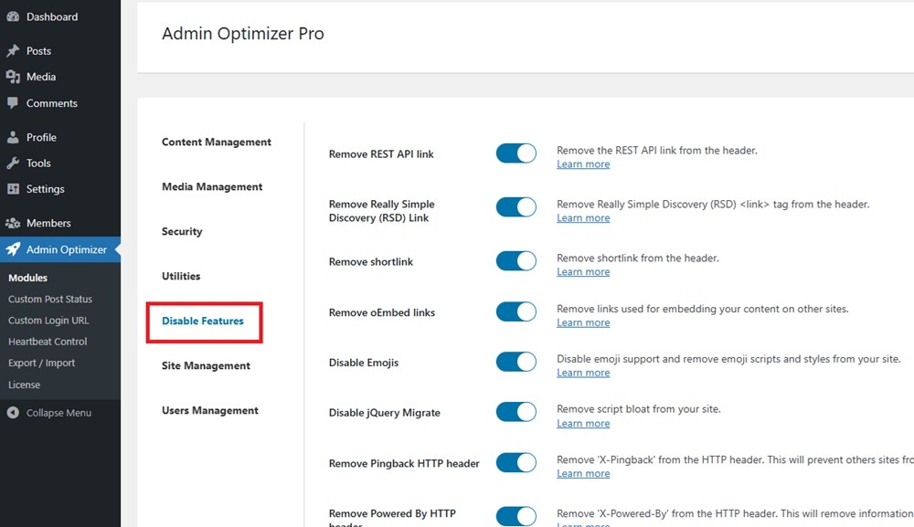This screenshot has height=527, width=914.
Task: Toggle the Remove REST API link switch
Action: coord(515,153)
